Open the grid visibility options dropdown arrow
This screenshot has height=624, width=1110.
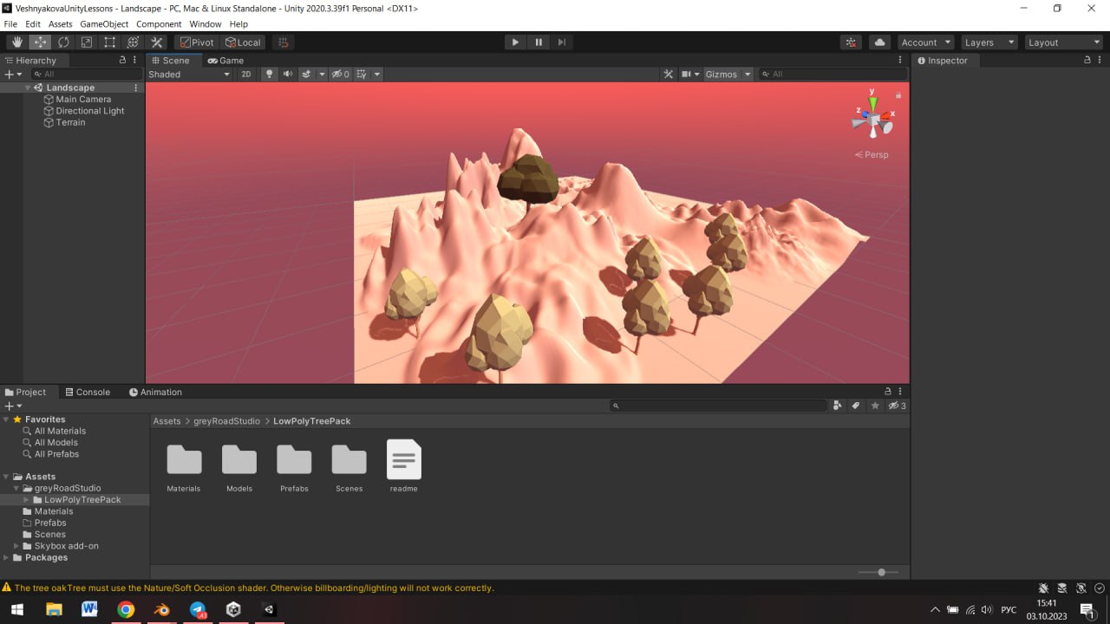point(377,75)
